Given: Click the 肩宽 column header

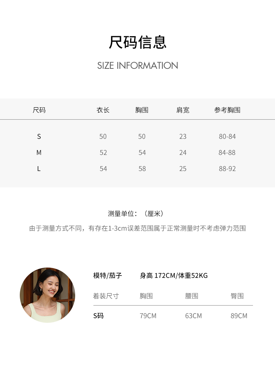Looking at the screenshot, I should tap(183, 110).
